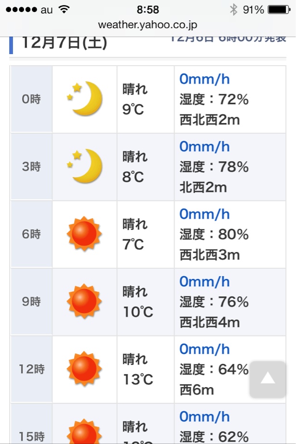Tap the 12月7日(土) date heading
The width and height of the screenshot is (296, 444).
[x=65, y=43]
